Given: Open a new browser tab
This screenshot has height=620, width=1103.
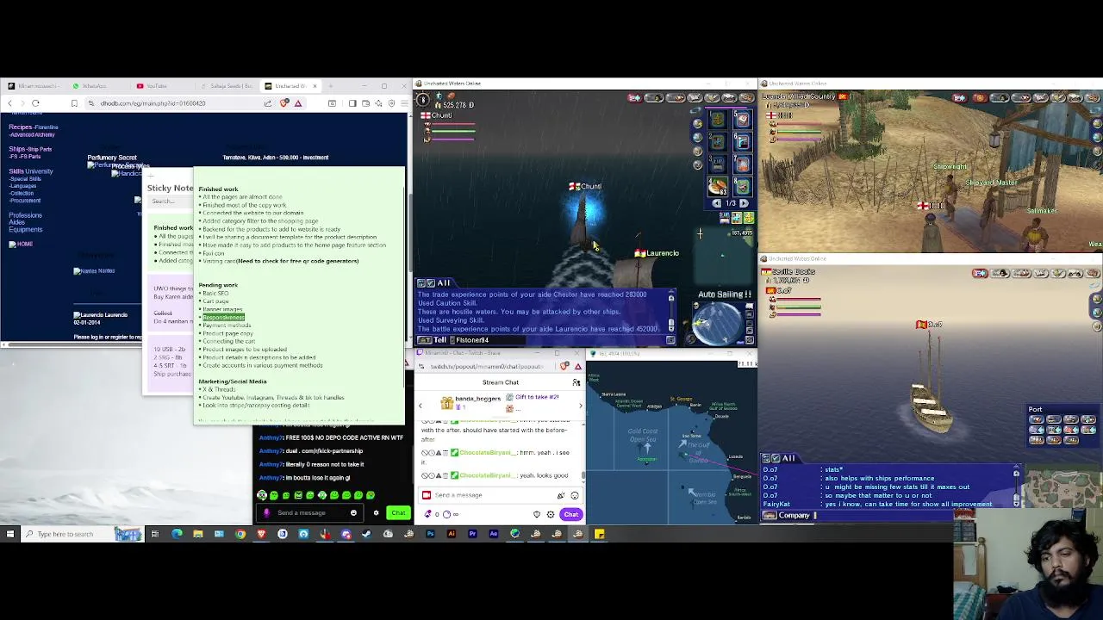Looking at the screenshot, I should pyautogui.click(x=331, y=86).
